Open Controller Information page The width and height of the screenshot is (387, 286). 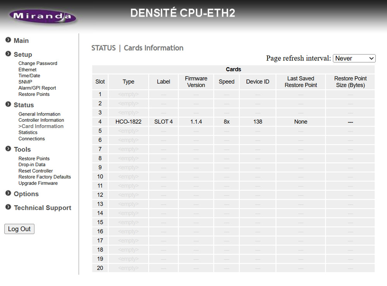[x=41, y=120]
